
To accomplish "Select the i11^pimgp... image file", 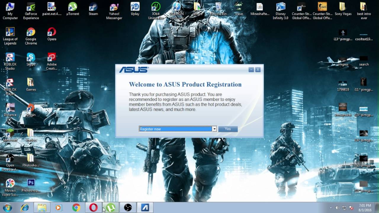I will (x=364, y=85).
